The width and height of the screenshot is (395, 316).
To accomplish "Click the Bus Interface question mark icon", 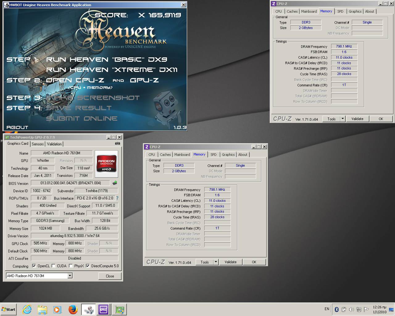I will point(117,198).
